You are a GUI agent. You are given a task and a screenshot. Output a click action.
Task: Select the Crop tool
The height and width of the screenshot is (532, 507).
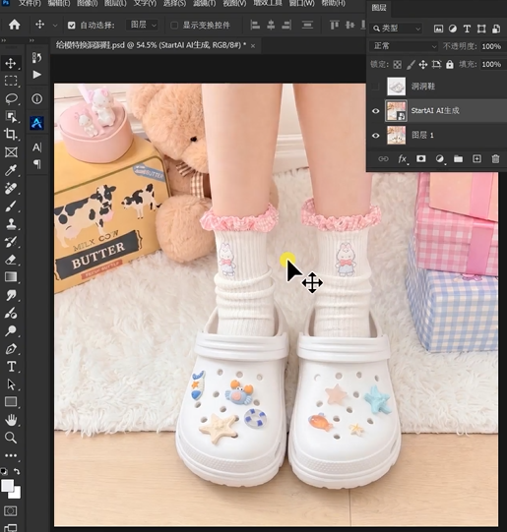[x=11, y=134]
